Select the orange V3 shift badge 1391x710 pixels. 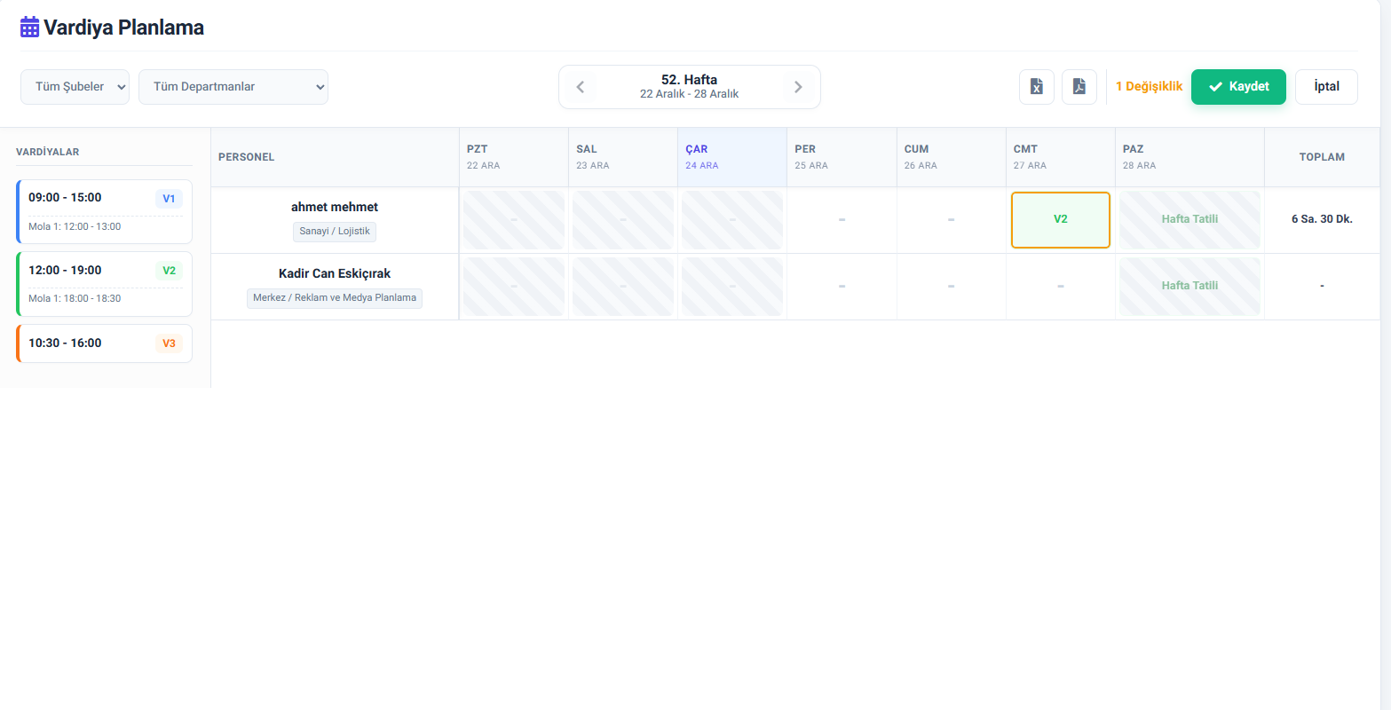[x=169, y=343]
